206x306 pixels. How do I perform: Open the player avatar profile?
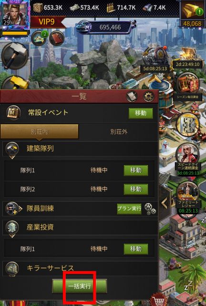click(x=15, y=16)
